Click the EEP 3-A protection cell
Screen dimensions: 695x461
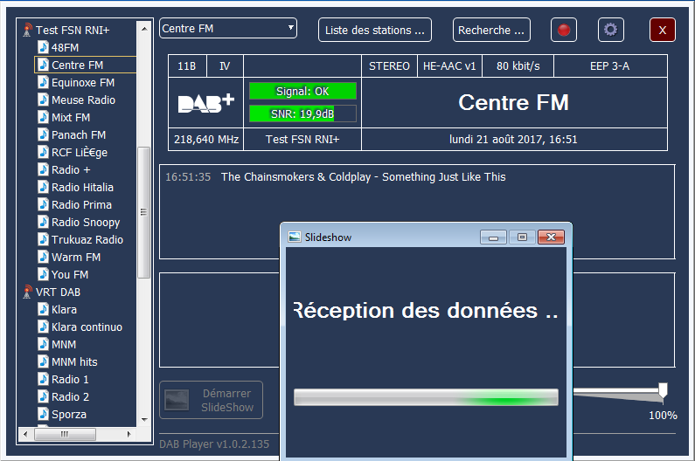pos(610,66)
